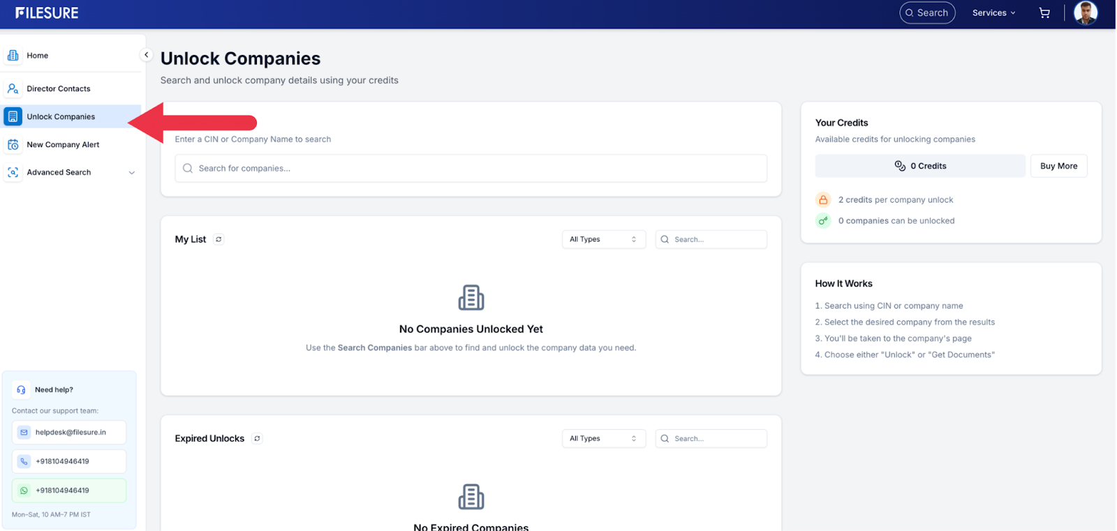The height and width of the screenshot is (531, 1117).
Task: Open Expired Unlocks All Types dropdown
Action: click(x=603, y=439)
